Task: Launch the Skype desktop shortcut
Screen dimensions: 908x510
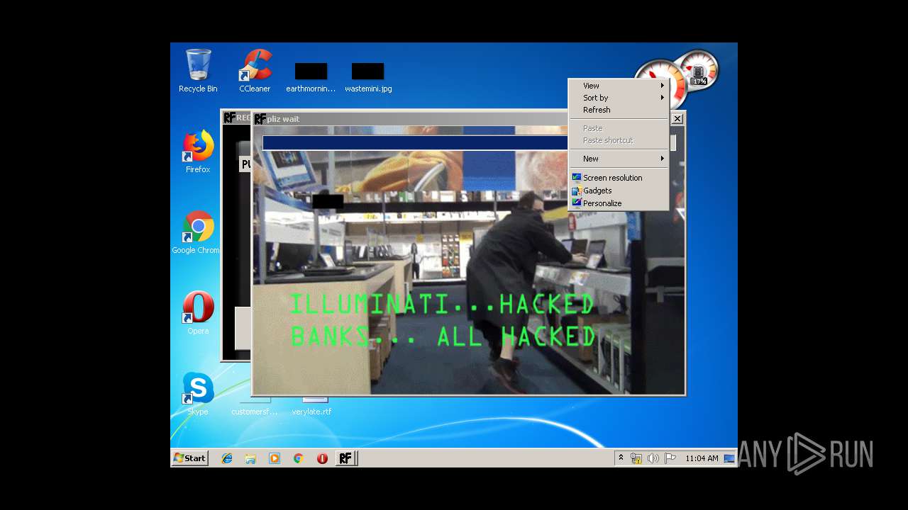Action: [x=198, y=393]
